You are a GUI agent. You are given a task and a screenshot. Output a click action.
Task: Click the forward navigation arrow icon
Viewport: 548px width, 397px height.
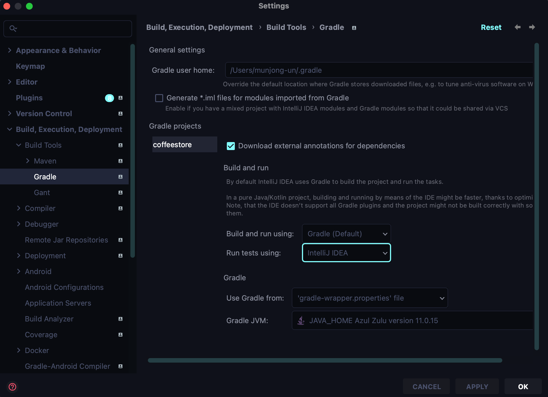click(532, 27)
